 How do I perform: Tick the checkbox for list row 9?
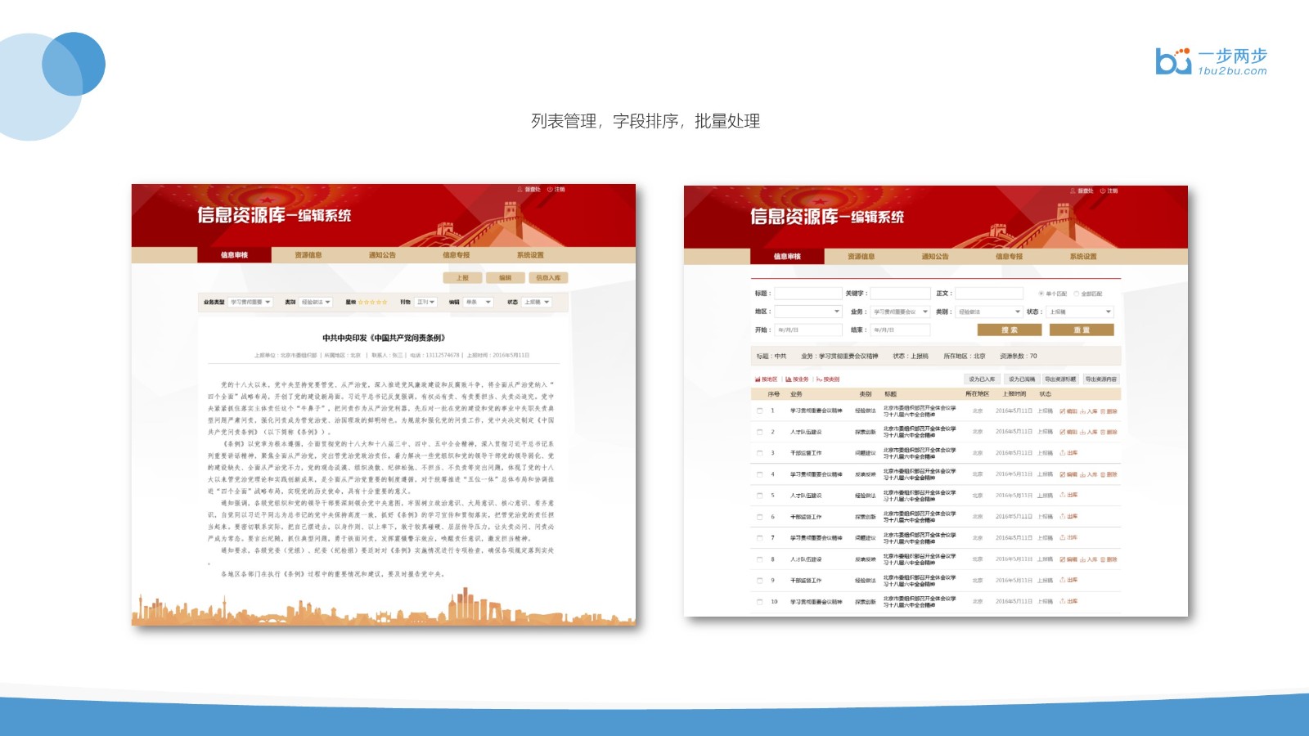[759, 581]
